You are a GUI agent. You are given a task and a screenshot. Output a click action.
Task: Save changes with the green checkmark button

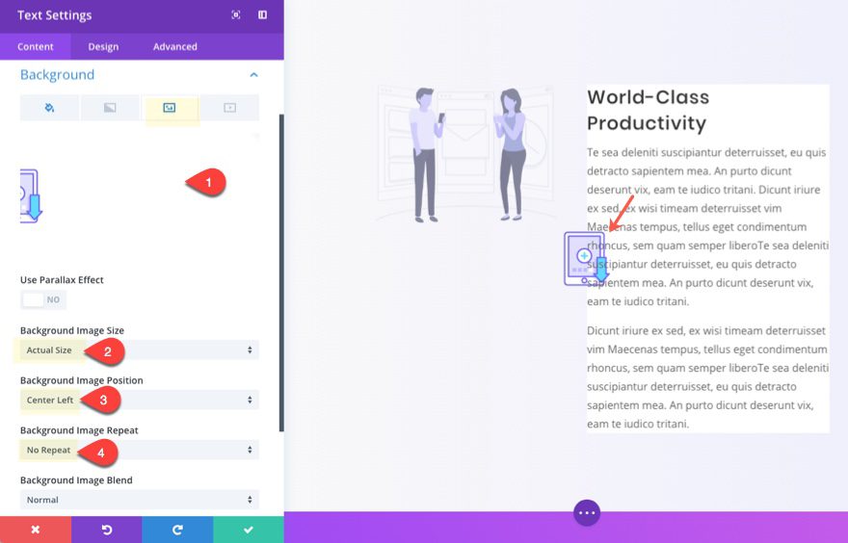click(x=248, y=530)
